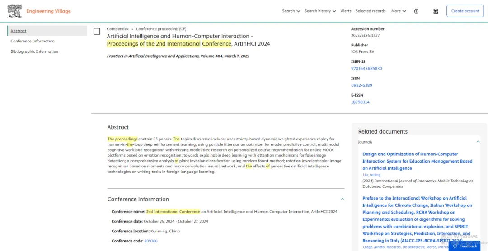Open the More dropdown menu
488x251 pixels.
pos(399,11)
